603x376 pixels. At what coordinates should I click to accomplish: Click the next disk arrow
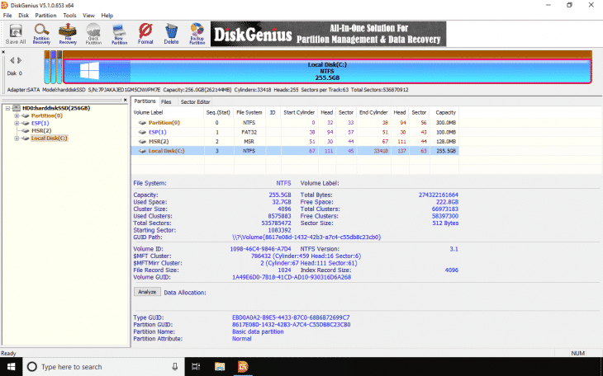click(17, 59)
